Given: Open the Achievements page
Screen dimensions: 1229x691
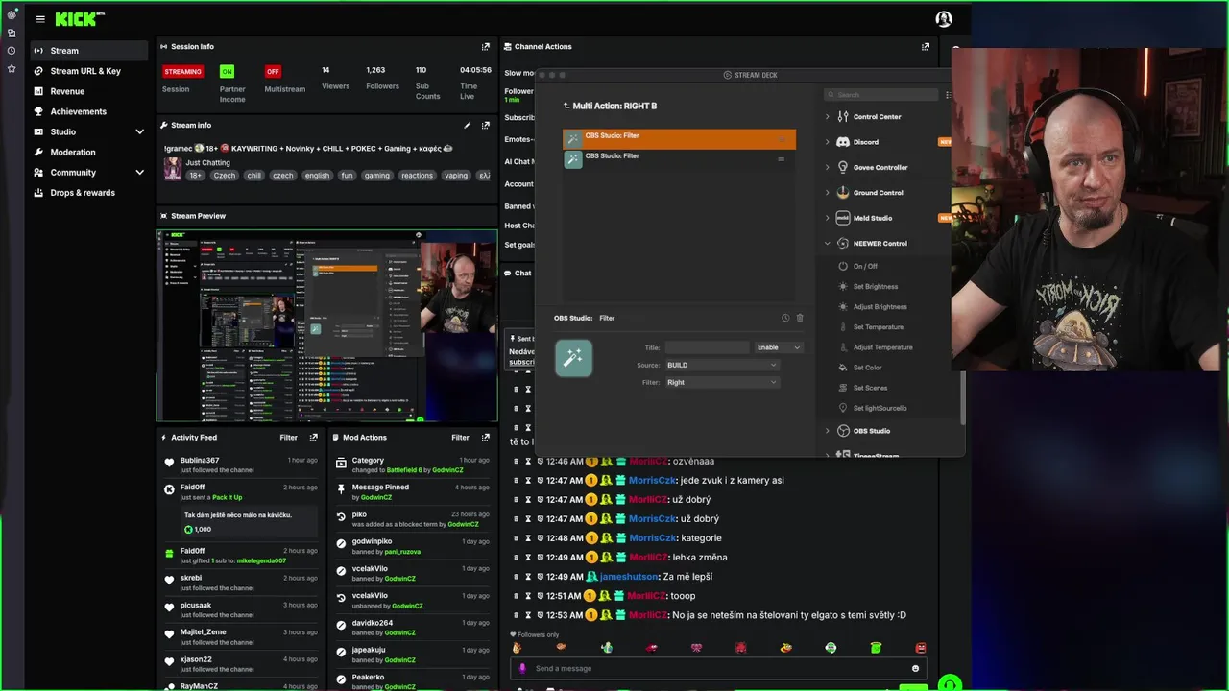Looking at the screenshot, I should click(x=89, y=111).
